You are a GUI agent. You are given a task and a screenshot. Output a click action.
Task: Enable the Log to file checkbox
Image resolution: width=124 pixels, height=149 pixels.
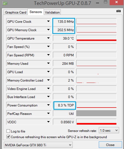[x=8, y=131]
